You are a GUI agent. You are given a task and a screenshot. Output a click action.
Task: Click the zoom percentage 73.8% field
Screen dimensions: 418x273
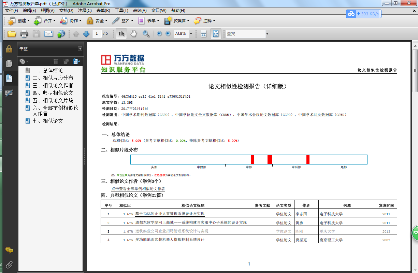(x=181, y=34)
